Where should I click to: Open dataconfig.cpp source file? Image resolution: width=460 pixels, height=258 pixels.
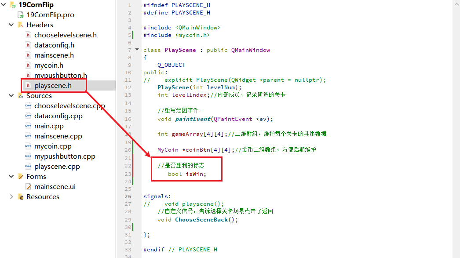point(58,116)
